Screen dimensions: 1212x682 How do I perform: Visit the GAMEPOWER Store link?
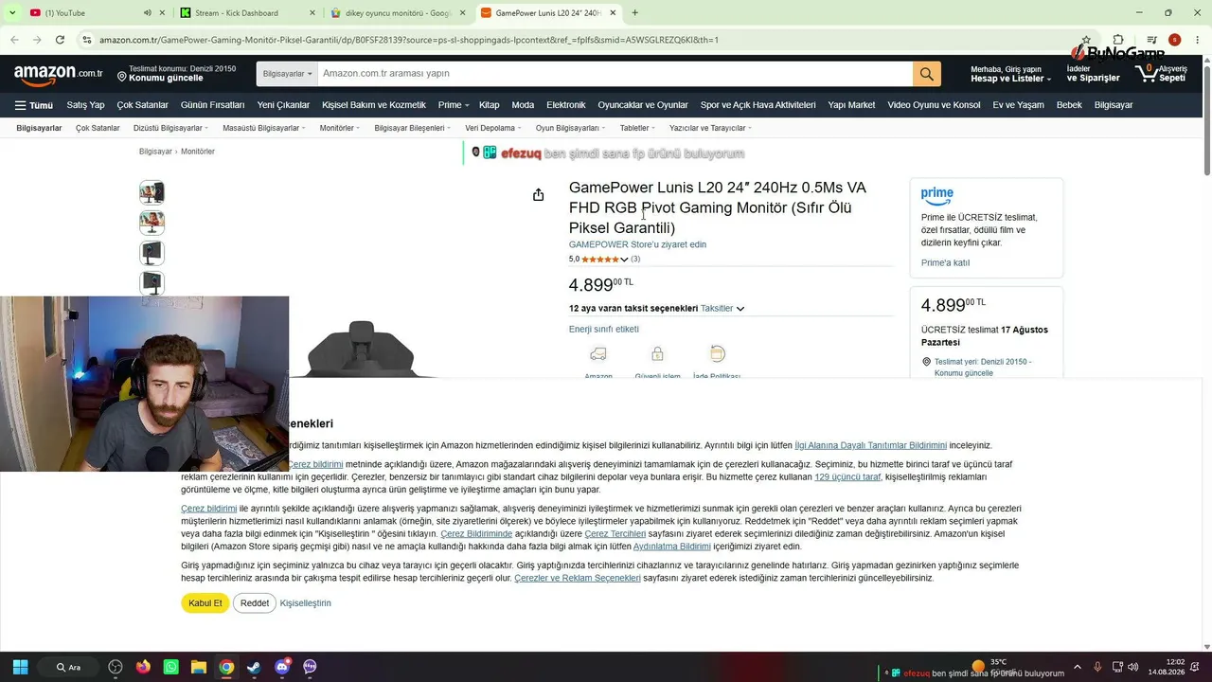[x=637, y=244]
